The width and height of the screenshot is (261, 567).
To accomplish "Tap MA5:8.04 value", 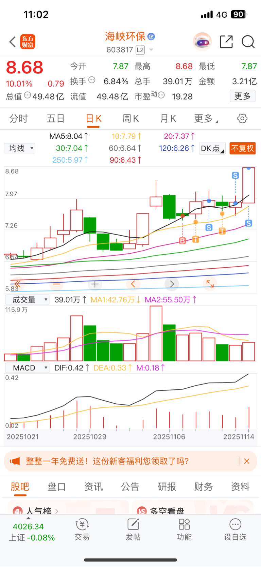I will pyautogui.click(x=69, y=136).
